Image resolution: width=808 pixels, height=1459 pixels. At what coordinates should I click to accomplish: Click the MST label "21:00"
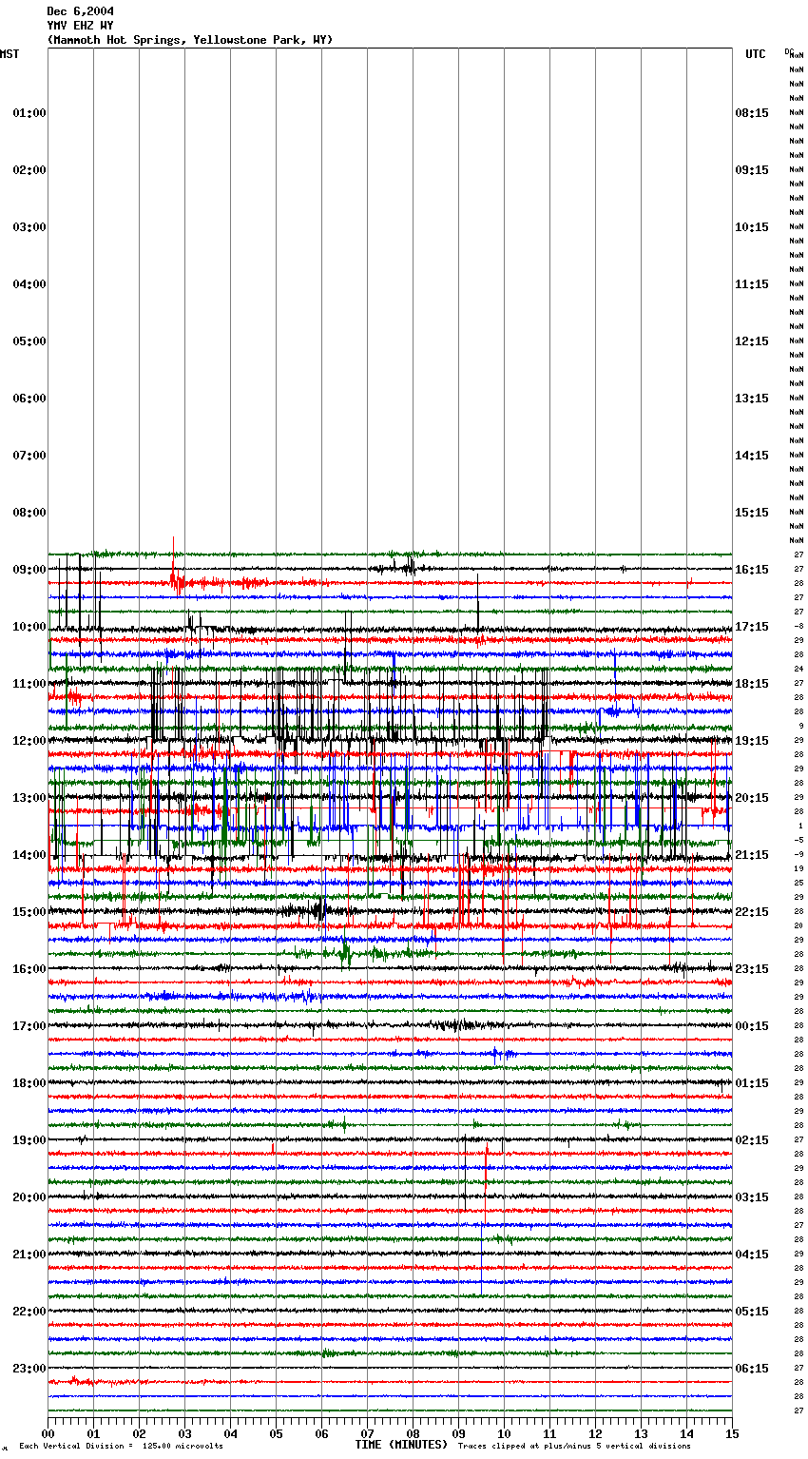pyautogui.click(x=29, y=1255)
